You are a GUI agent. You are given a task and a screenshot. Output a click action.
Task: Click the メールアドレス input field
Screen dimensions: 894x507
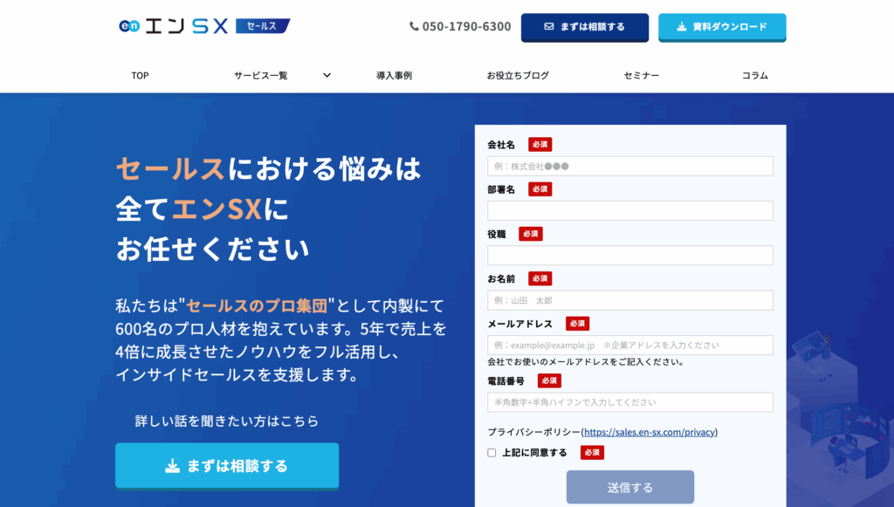[629, 345]
